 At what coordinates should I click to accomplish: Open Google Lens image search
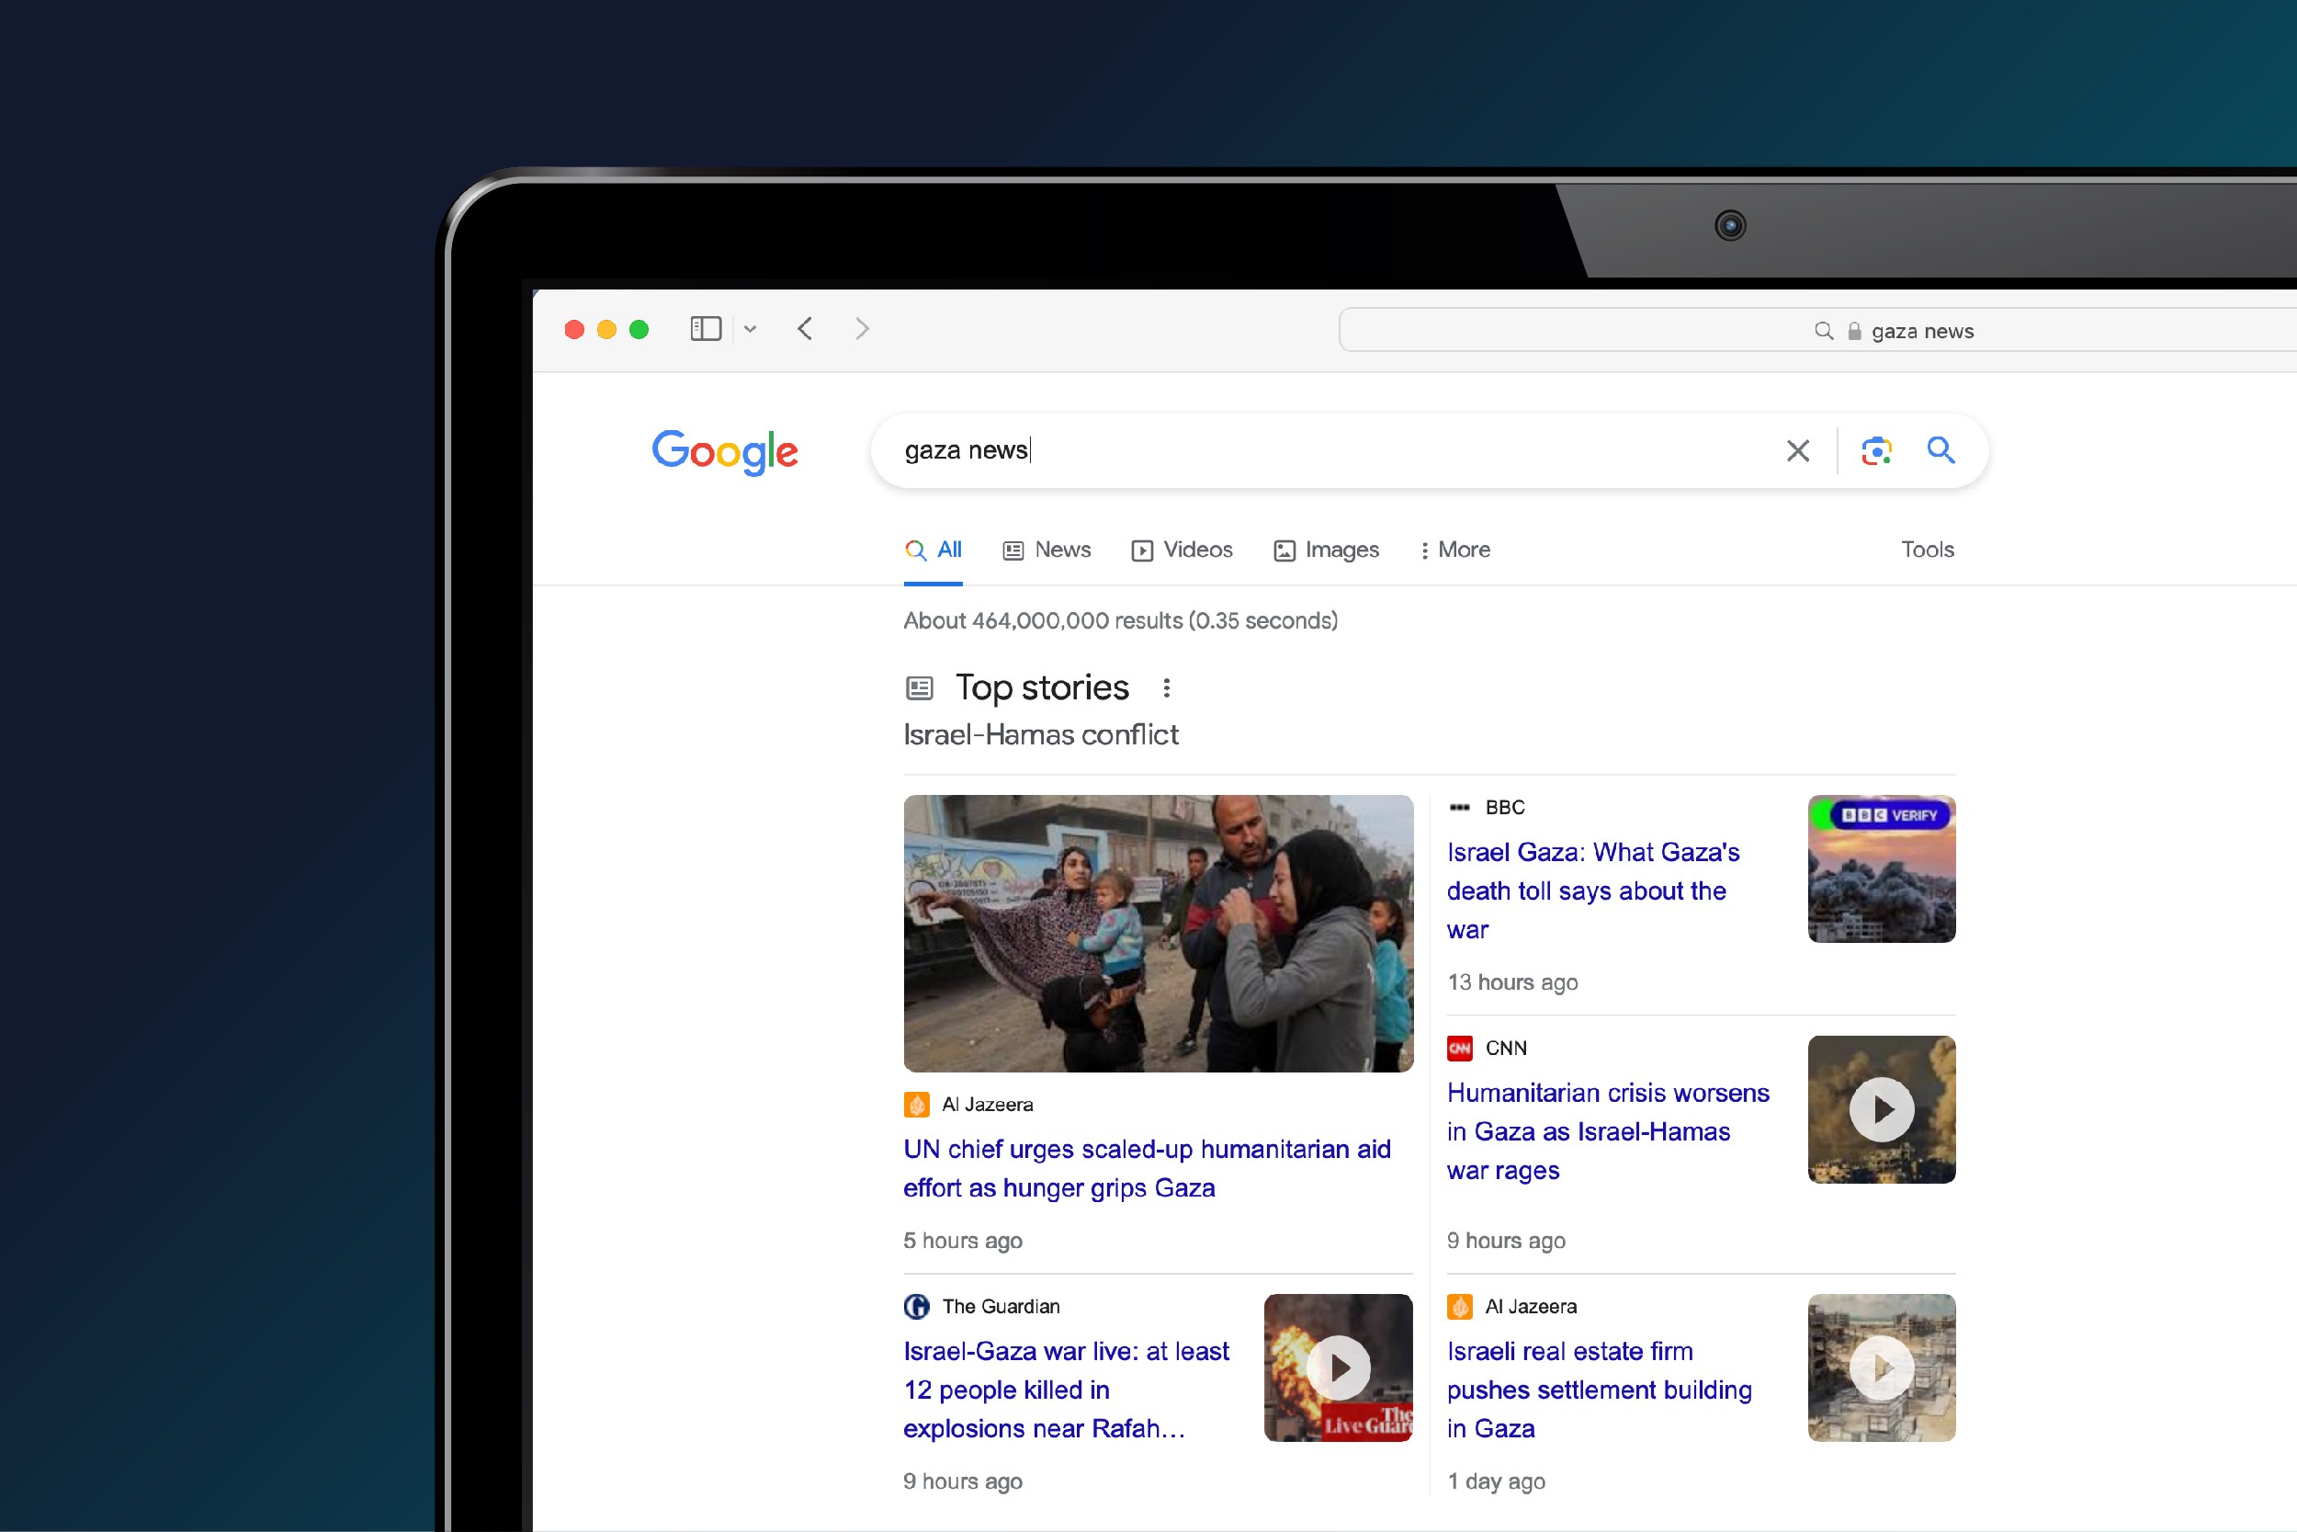pyautogui.click(x=1876, y=450)
